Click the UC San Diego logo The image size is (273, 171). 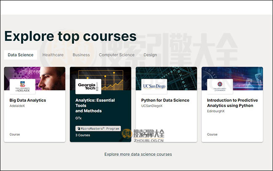pos(154,86)
